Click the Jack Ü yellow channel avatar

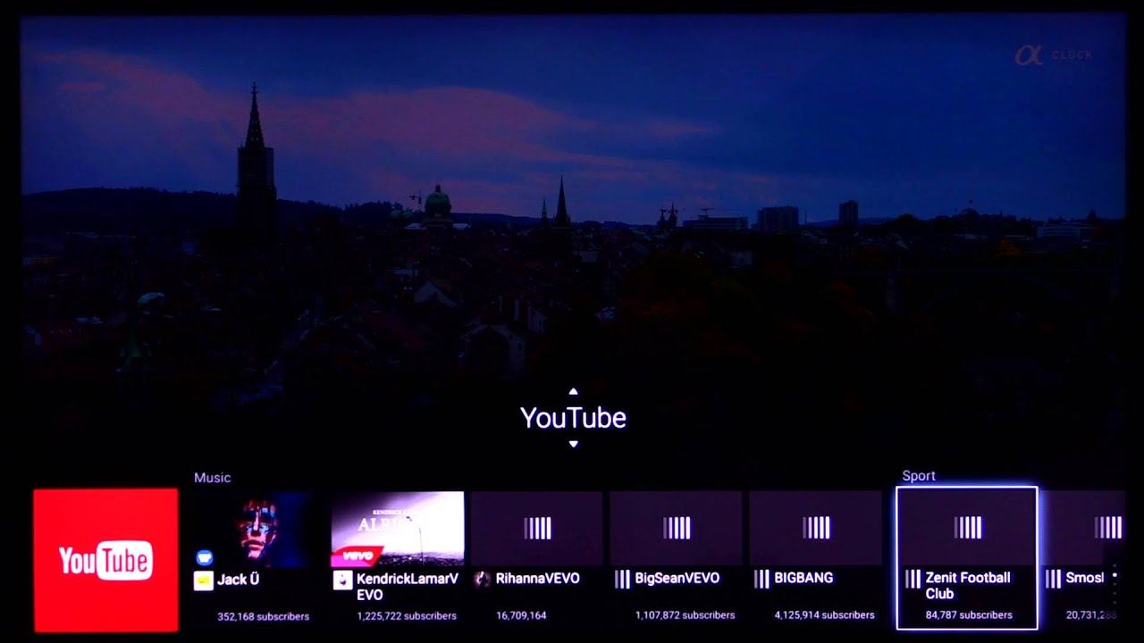pos(203,580)
